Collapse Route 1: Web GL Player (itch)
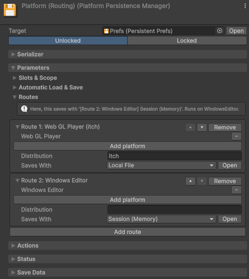Viewport: 249px width, 279px height. [x=17, y=127]
